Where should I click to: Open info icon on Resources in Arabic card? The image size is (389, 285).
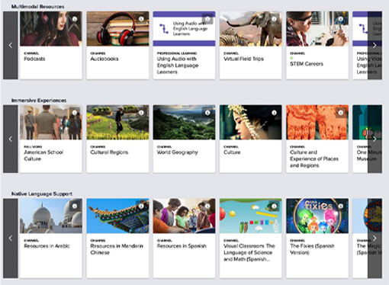(75, 207)
